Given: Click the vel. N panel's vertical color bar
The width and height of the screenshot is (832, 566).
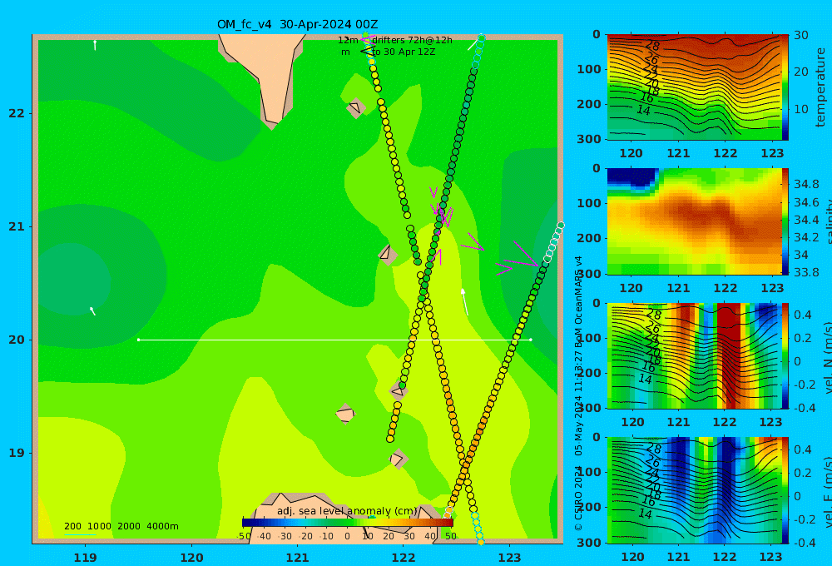Looking at the screenshot, I should coord(785,355).
